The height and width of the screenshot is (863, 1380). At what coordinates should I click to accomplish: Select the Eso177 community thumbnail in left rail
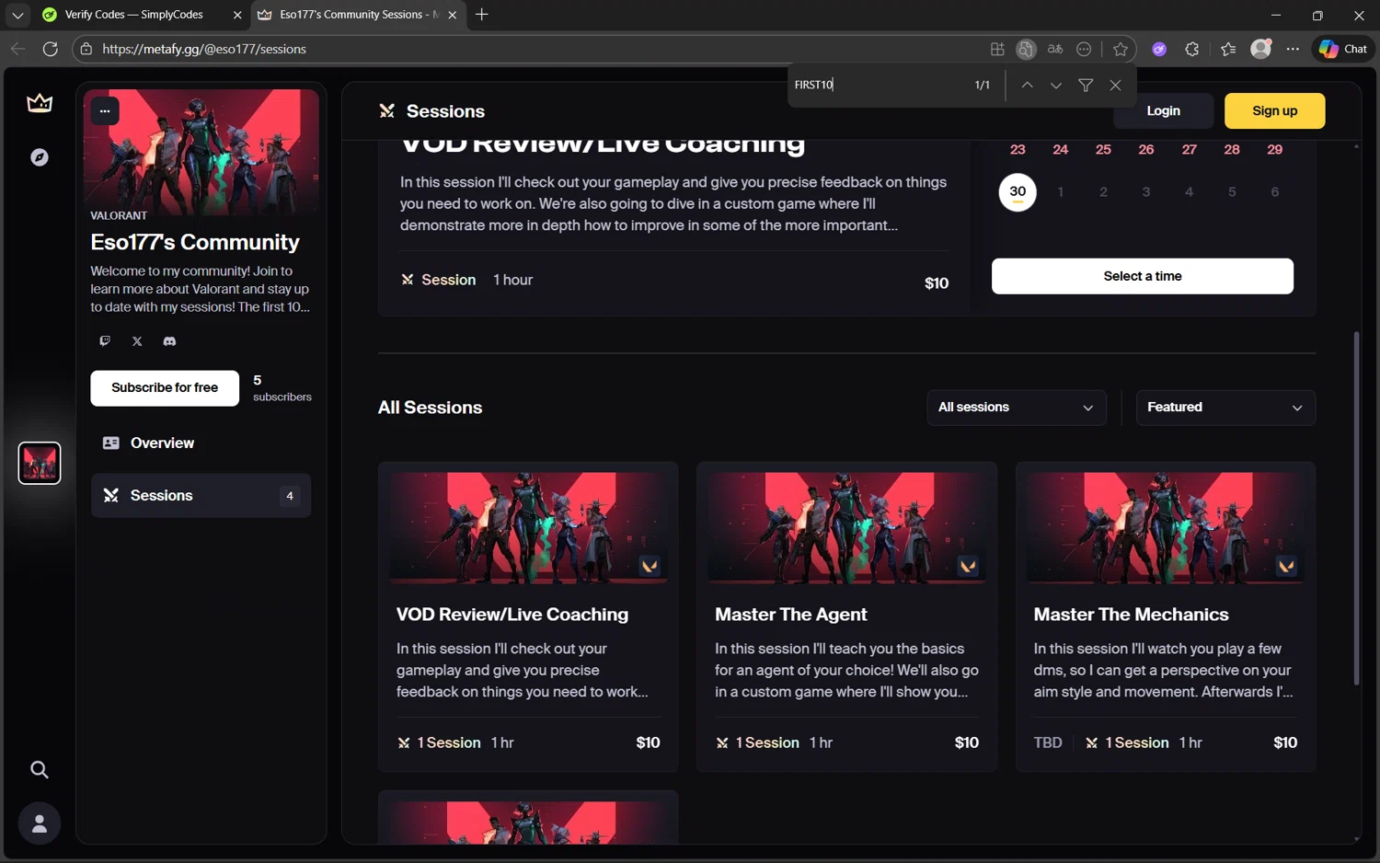40,463
